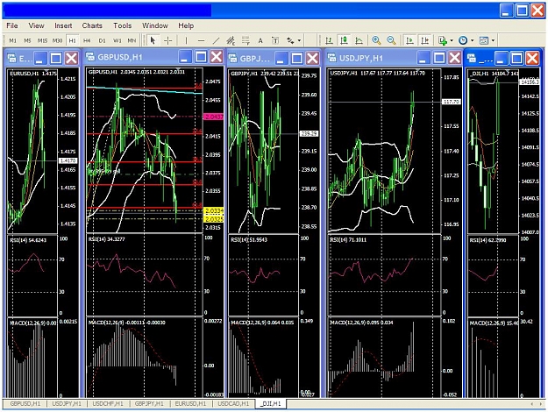Click the clock periods icon
This screenshot has width=548, height=412.
click(463, 40)
